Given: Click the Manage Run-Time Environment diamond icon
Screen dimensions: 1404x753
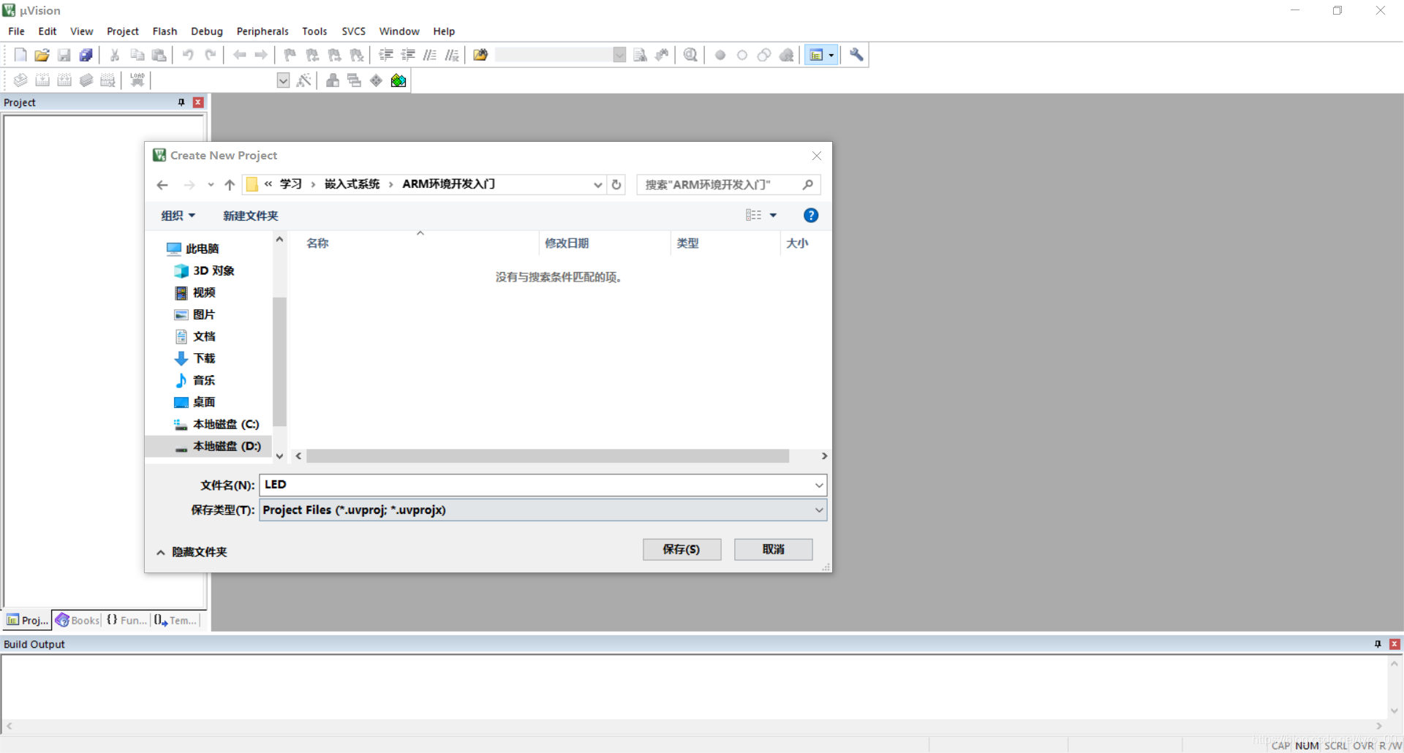Looking at the screenshot, I should [x=377, y=80].
